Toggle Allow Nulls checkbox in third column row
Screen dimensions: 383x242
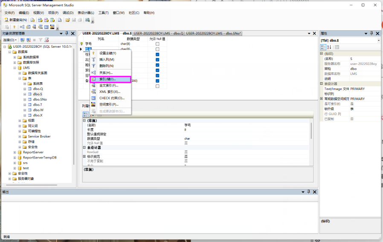[157, 55]
